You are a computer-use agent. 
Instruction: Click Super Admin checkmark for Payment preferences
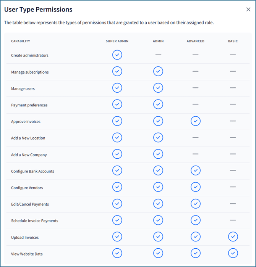(117, 104)
